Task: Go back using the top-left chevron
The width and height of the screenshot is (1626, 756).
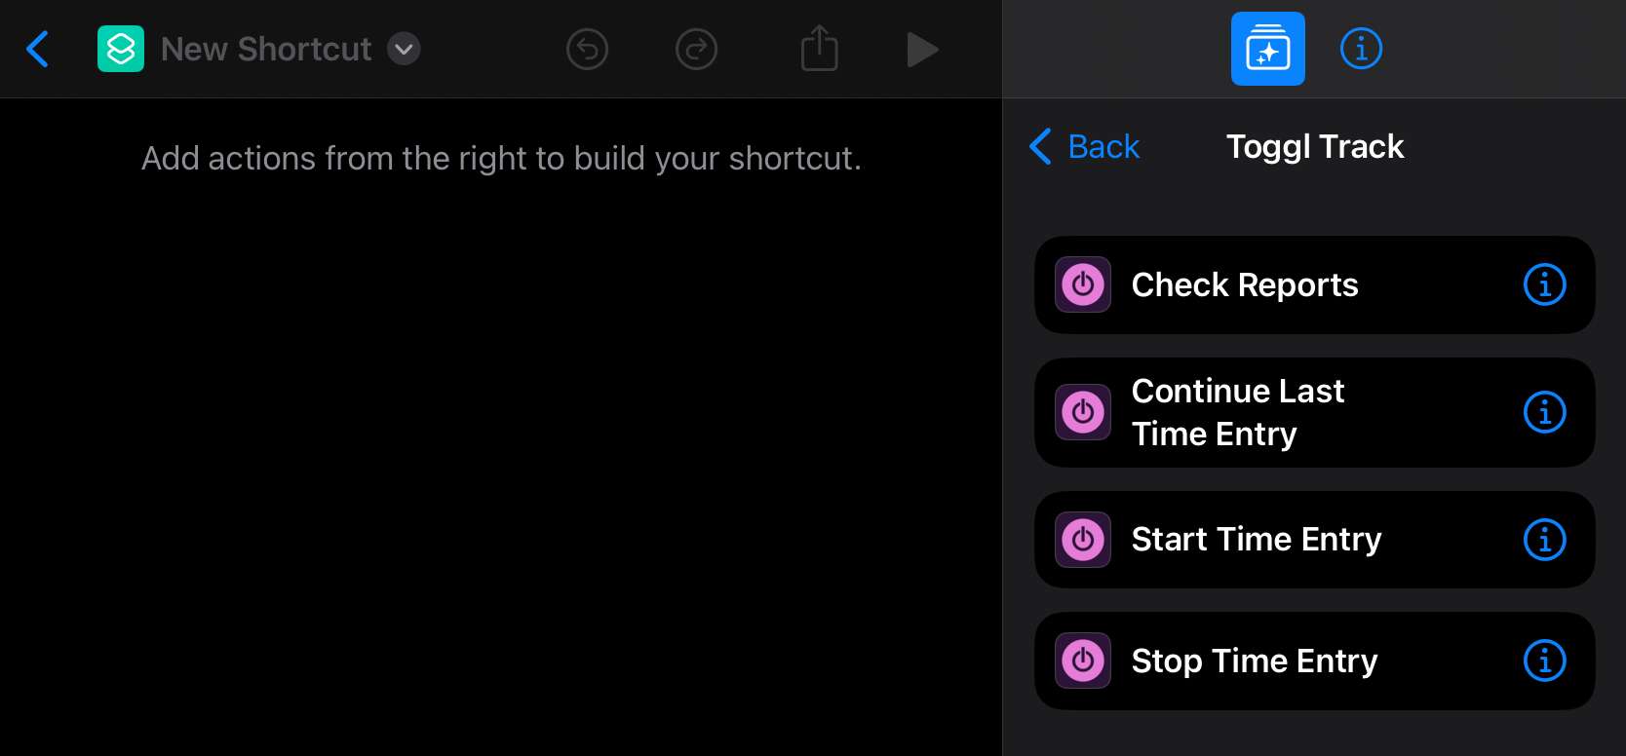Action: [37, 49]
